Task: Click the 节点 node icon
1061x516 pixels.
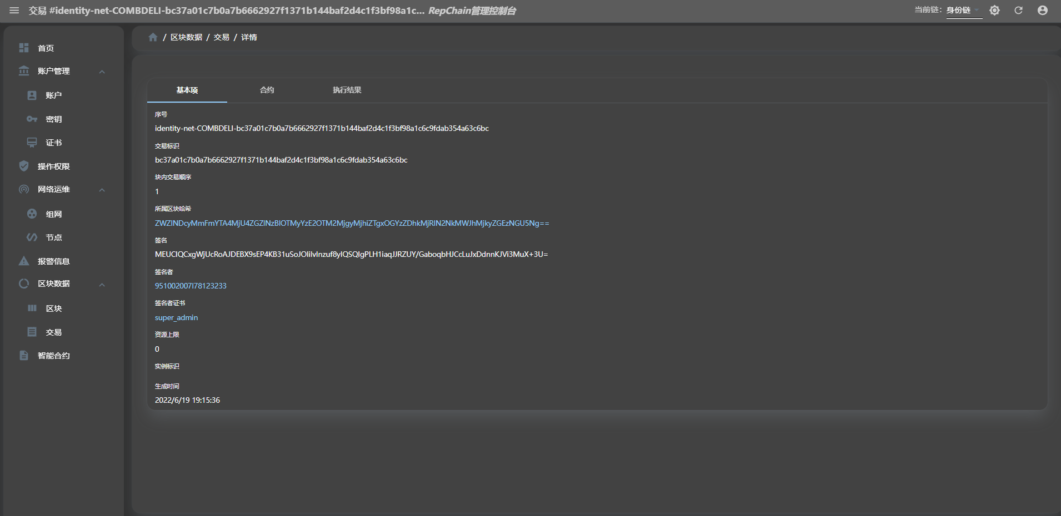Action: 32,237
